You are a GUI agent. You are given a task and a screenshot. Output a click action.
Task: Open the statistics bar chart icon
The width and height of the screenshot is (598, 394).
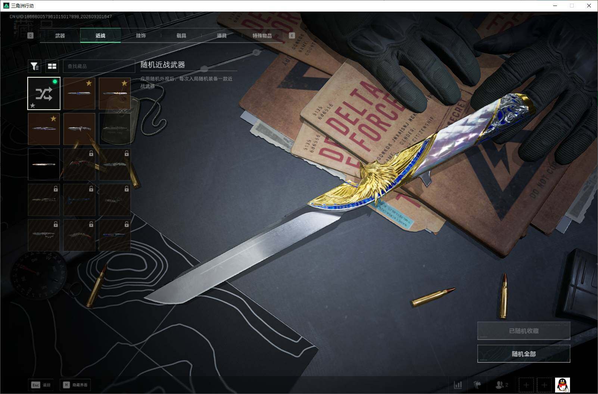(x=458, y=385)
